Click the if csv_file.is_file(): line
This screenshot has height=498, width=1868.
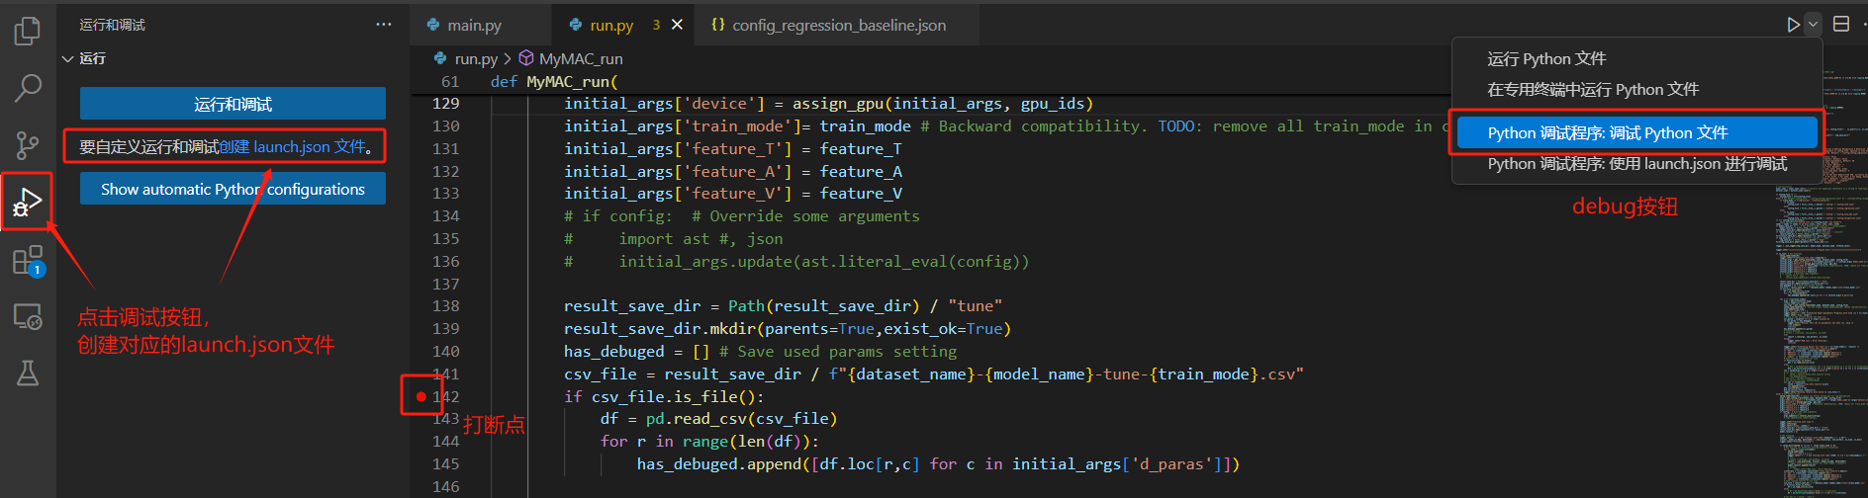pos(664,396)
